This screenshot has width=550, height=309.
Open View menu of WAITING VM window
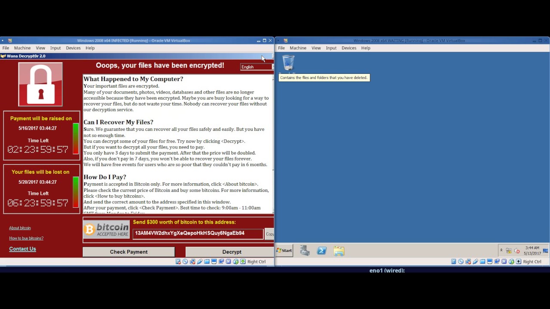click(316, 48)
